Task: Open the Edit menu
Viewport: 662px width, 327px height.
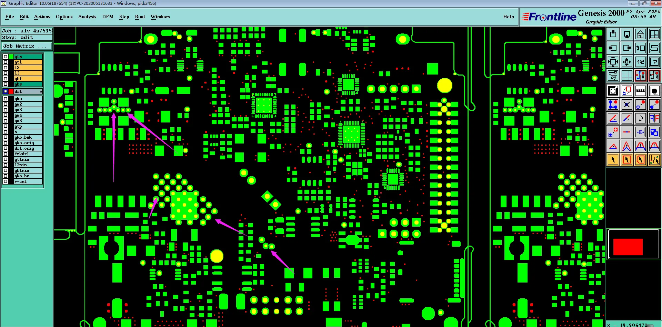Action: (x=24, y=17)
